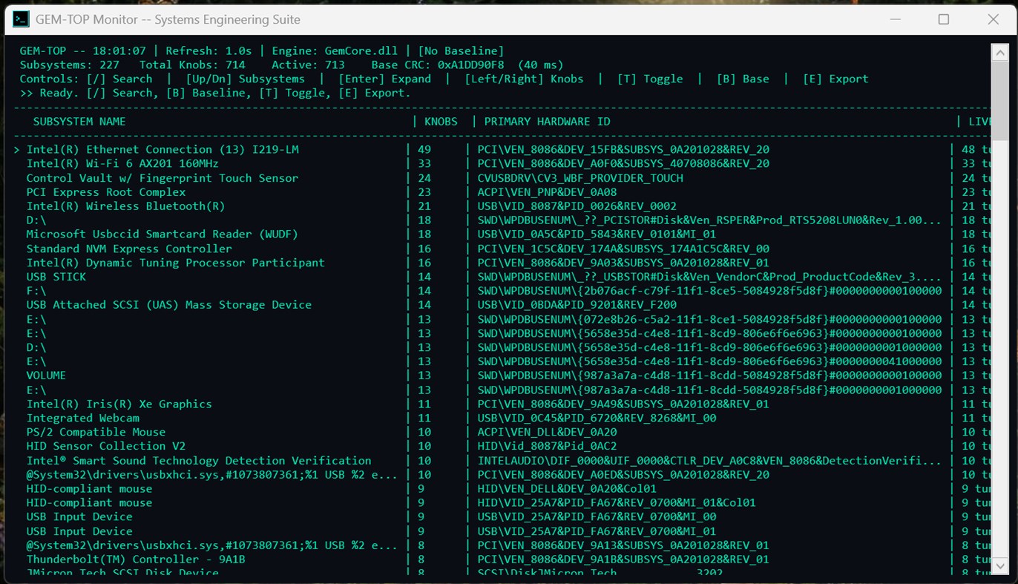The width and height of the screenshot is (1018, 584).
Task: Click the [/] Search control hint
Action: [x=119, y=79]
